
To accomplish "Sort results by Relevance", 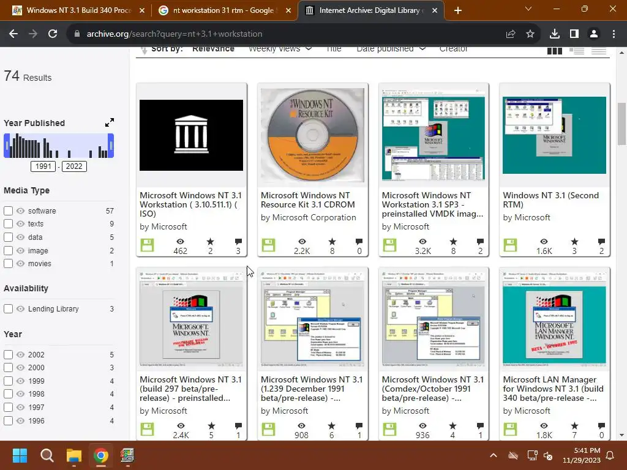I will coord(213,49).
